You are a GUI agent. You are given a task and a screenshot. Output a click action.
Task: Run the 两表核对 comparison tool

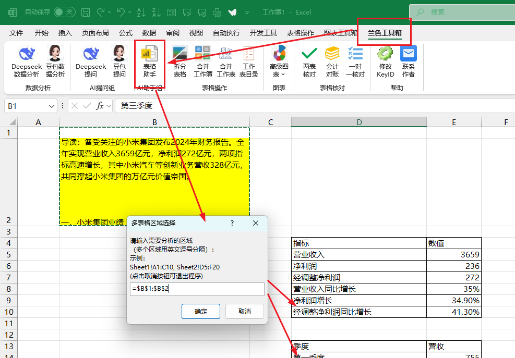(x=309, y=61)
